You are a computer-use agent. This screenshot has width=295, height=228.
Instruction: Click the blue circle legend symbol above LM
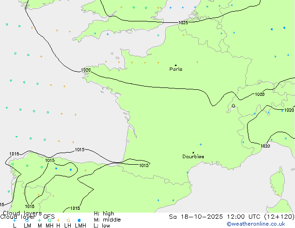(x=27, y=220)
